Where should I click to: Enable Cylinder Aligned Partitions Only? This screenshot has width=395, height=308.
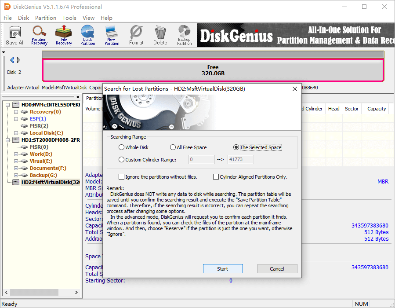pyautogui.click(x=216, y=176)
